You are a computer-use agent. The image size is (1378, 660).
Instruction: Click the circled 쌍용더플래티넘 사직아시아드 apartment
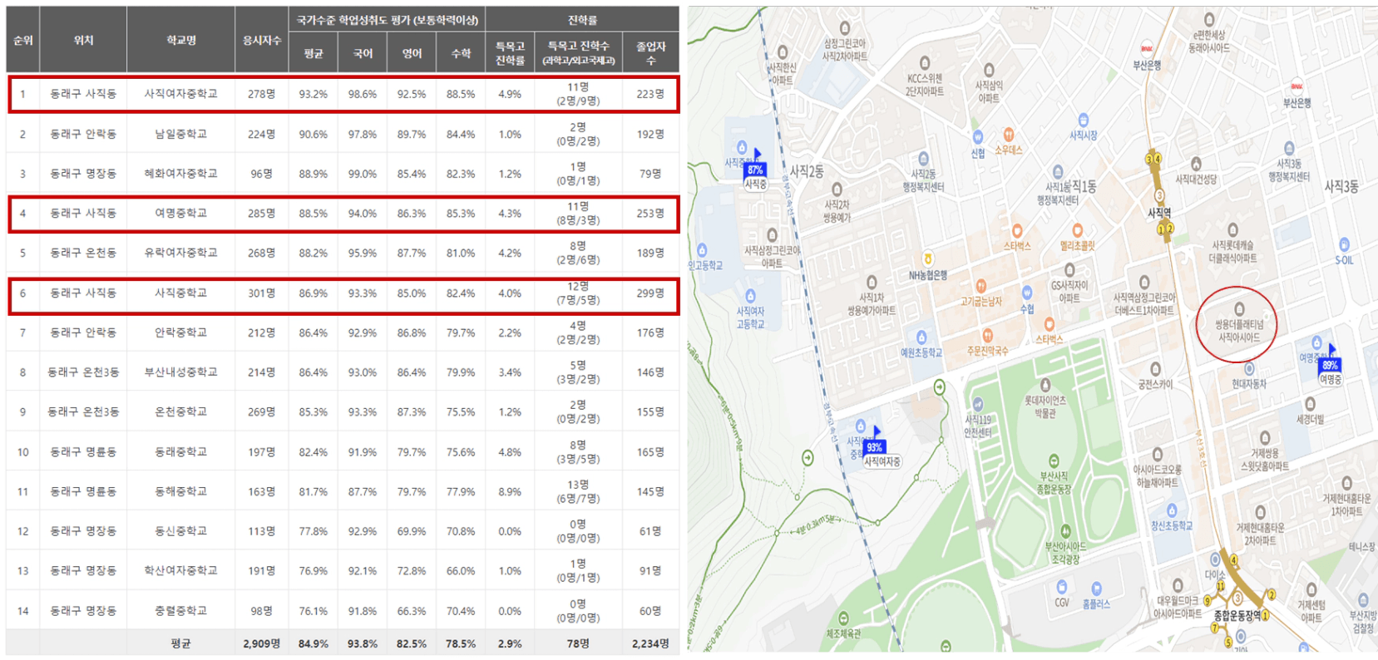pyautogui.click(x=1239, y=325)
